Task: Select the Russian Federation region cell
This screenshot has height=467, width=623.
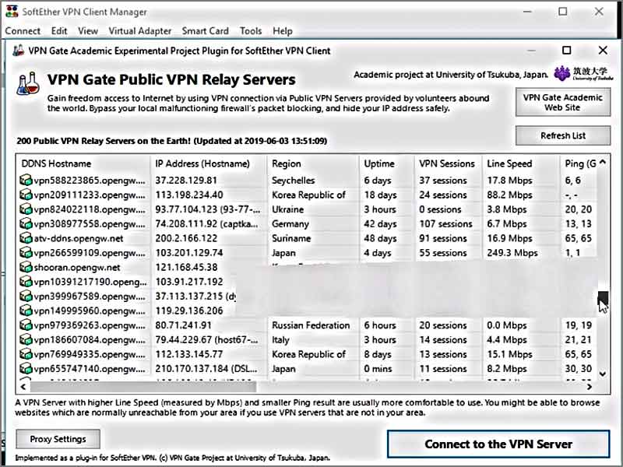Action: click(311, 325)
